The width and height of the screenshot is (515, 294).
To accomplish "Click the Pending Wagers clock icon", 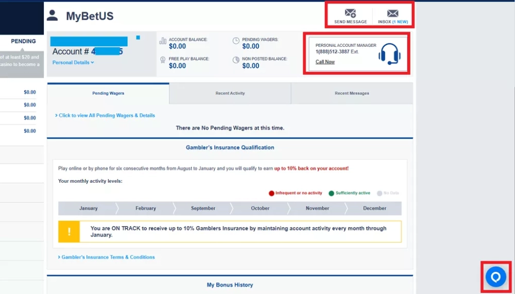I will [x=236, y=41].
